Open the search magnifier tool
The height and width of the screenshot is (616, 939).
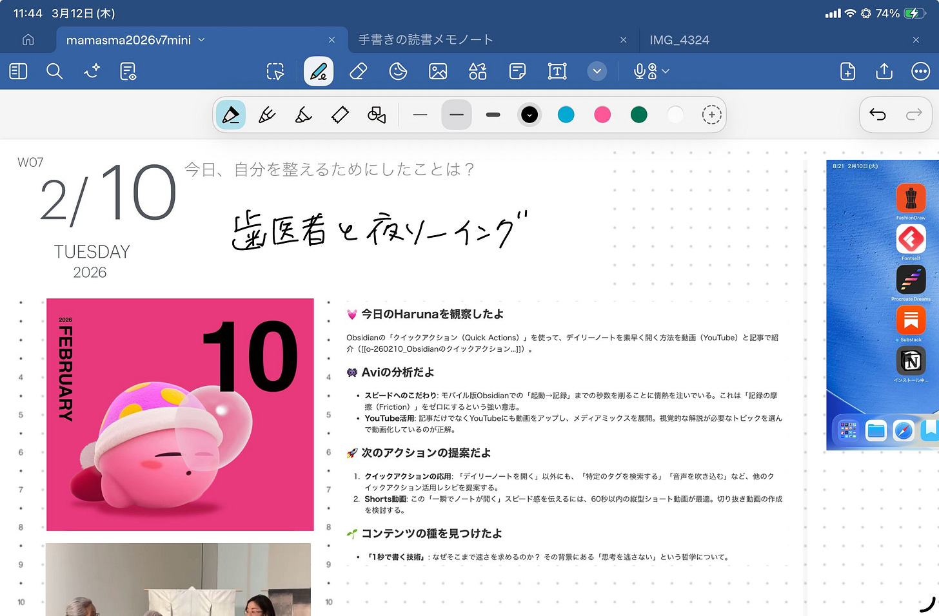[x=55, y=71]
